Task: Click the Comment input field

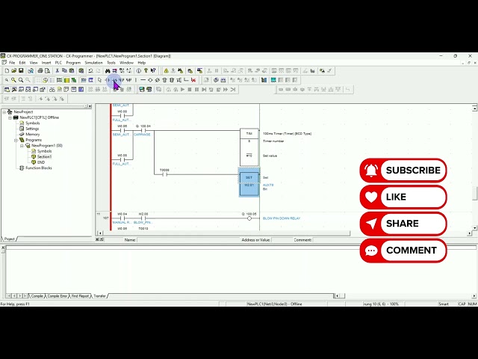Action: point(335,240)
